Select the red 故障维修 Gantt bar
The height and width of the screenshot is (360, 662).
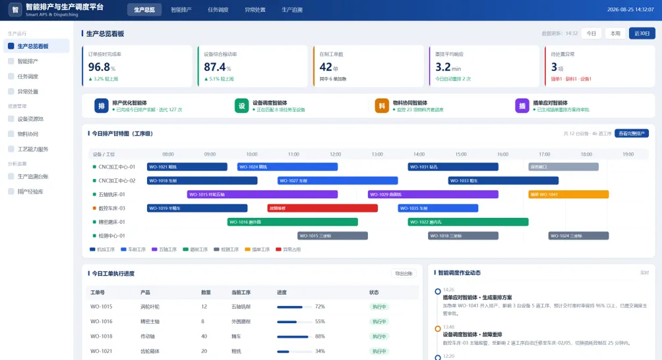click(x=322, y=208)
